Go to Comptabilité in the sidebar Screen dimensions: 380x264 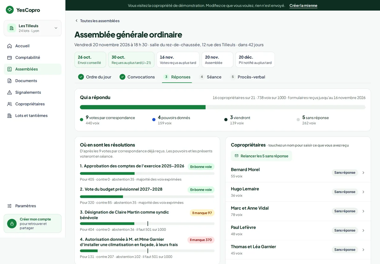click(33, 58)
